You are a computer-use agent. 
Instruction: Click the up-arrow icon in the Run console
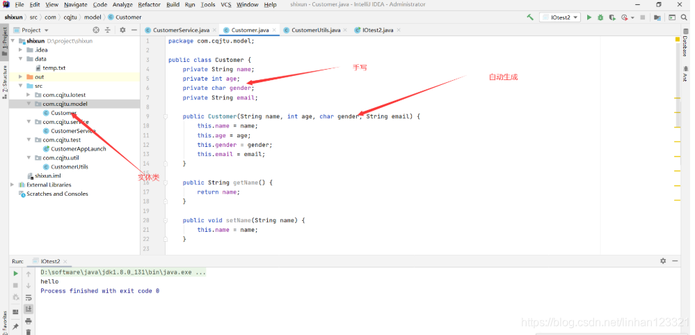point(29,274)
